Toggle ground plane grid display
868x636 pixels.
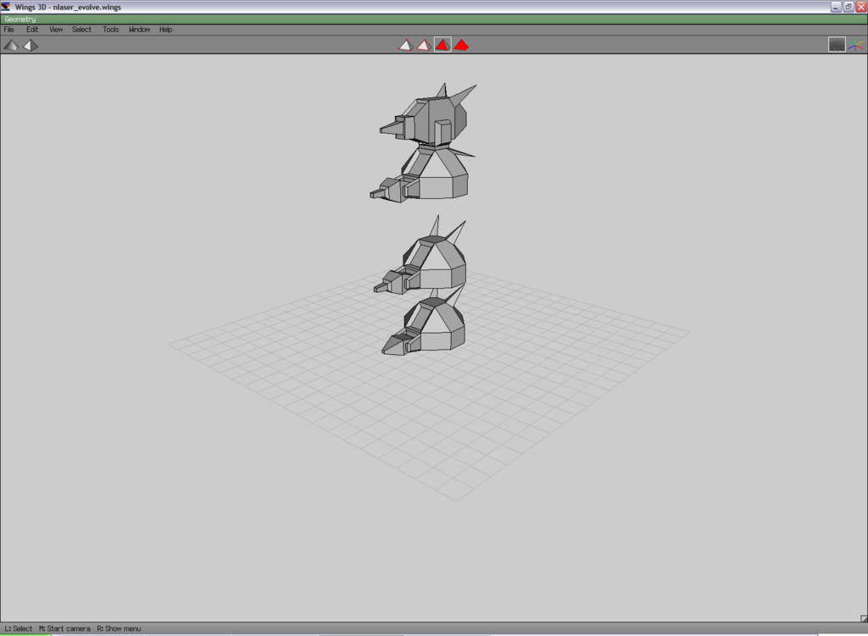tap(837, 45)
